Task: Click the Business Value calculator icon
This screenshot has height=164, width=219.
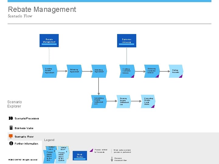Action: (x=11, y=128)
